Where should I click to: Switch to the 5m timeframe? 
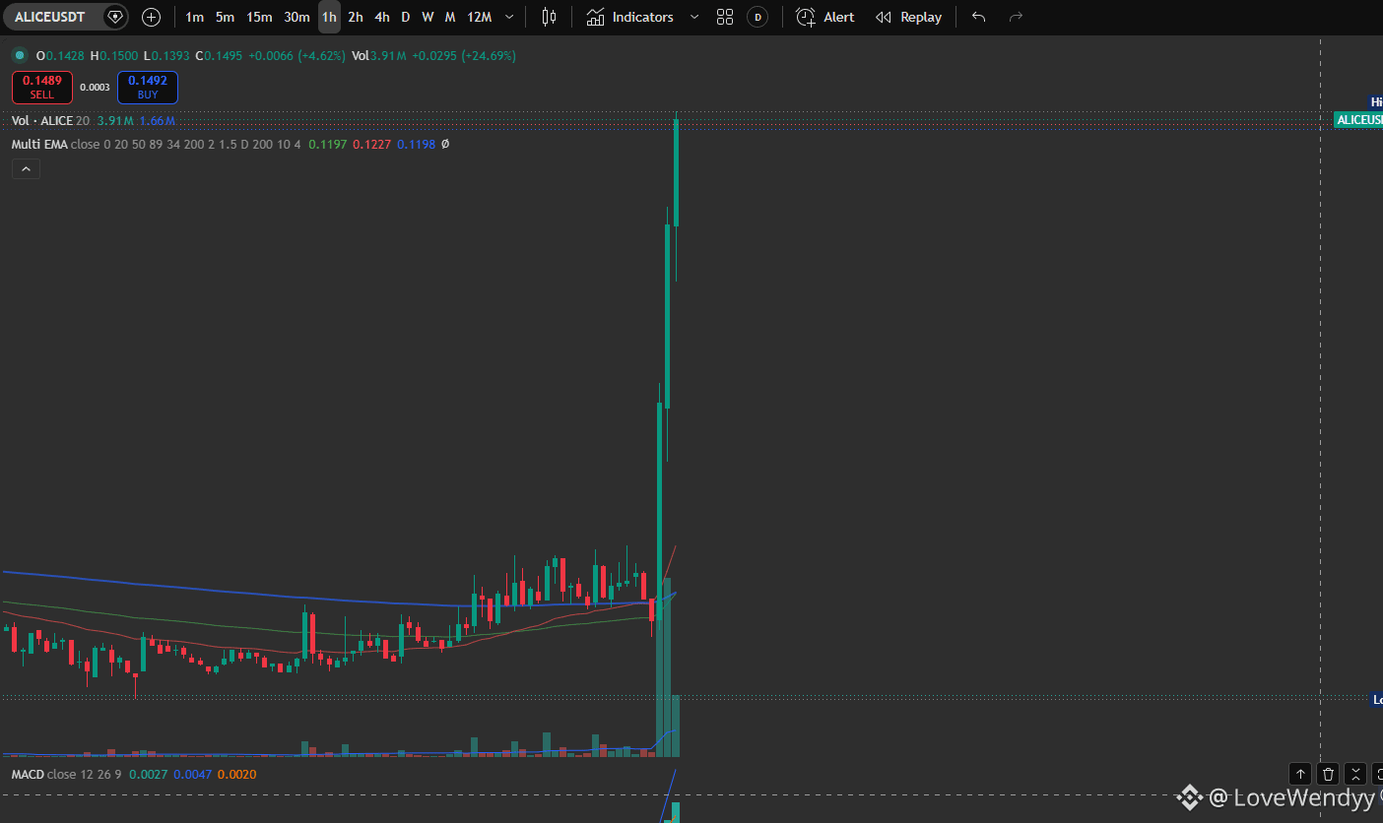click(x=225, y=17)
